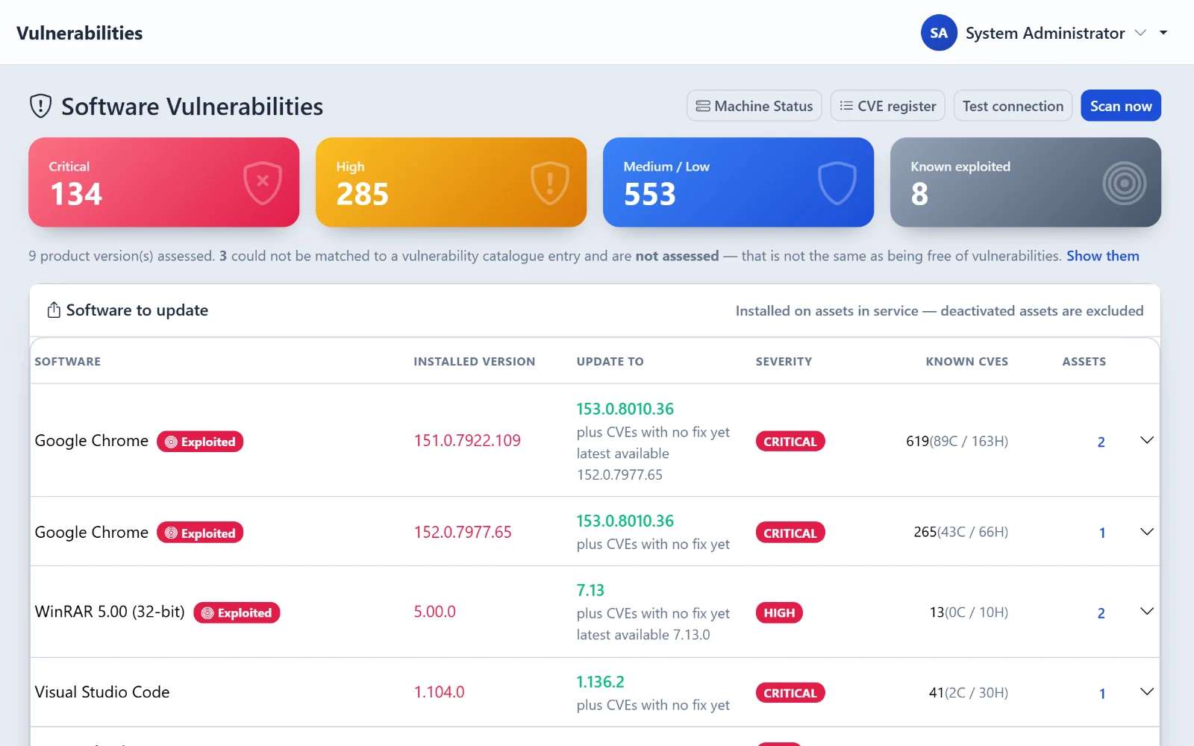Click the shield icon on Medium / Low card

837,182
